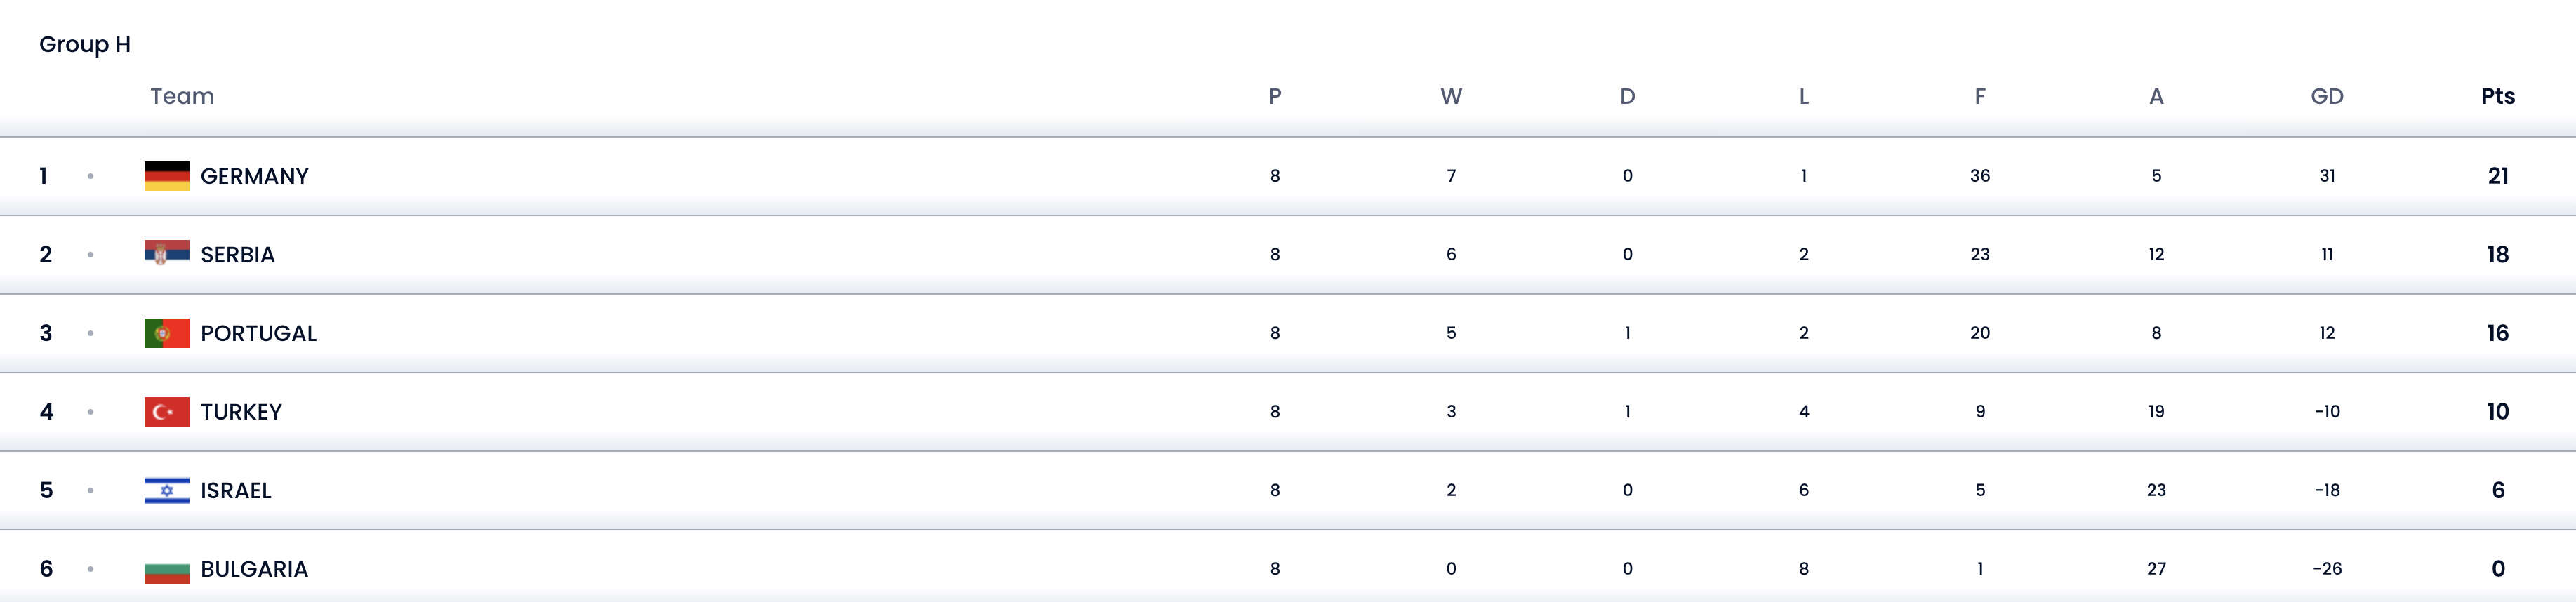Click the Turkey flag icon
Screen dimensions: 2576x602
tap(167, 412)
